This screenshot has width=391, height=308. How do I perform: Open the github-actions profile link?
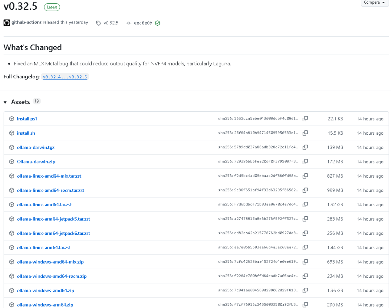point(26,22)
